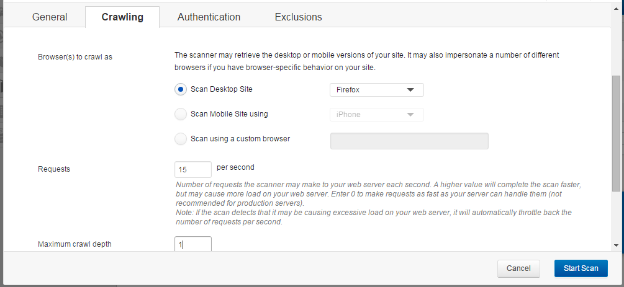The image size is (624, 287).
Task: Open the Authentication tab
Action: pos(209,17)
